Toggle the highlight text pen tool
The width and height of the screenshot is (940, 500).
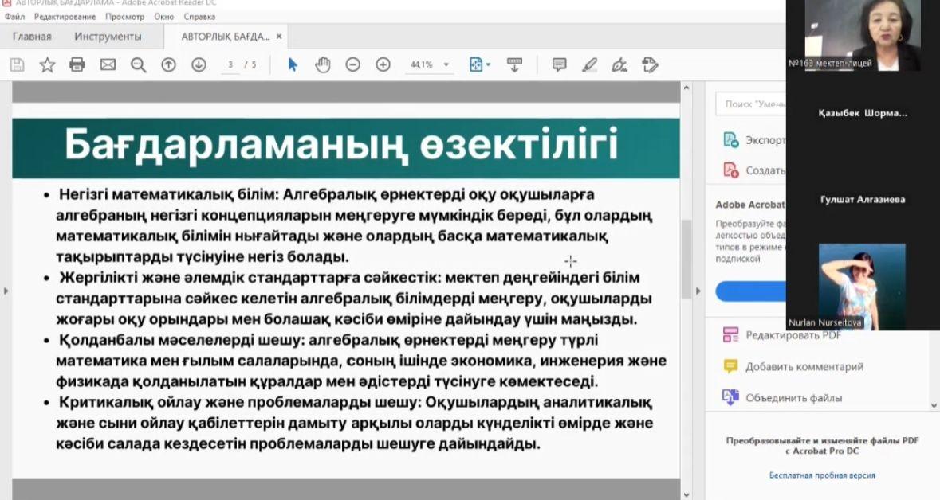(589, 64)
